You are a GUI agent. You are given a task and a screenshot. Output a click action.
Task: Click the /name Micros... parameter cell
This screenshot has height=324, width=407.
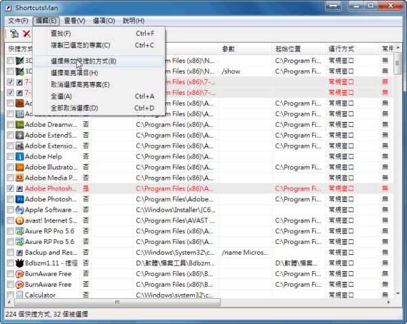pos(245,253)
